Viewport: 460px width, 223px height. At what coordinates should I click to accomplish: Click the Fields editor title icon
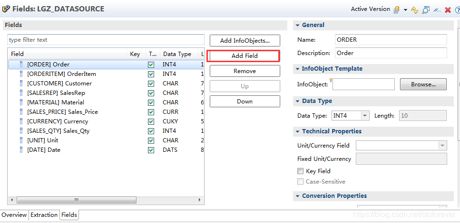point(6,9)
